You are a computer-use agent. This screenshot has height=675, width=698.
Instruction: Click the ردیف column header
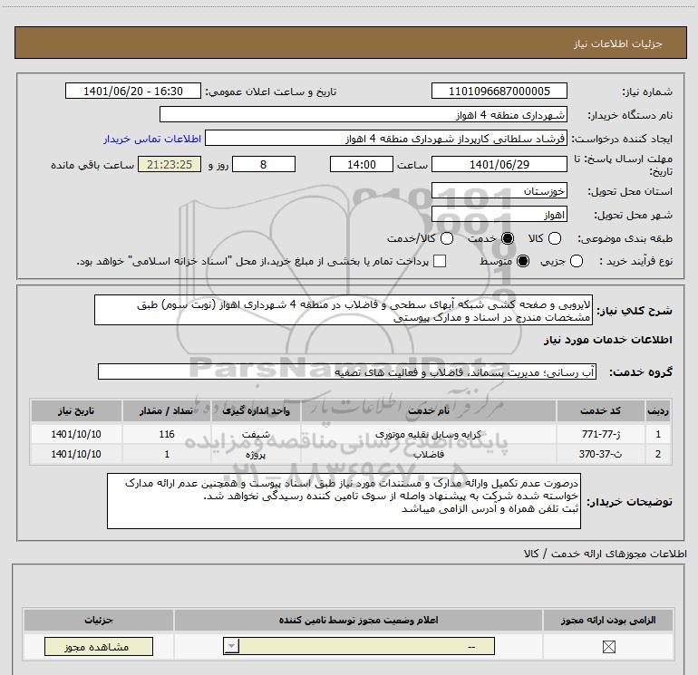657,410
